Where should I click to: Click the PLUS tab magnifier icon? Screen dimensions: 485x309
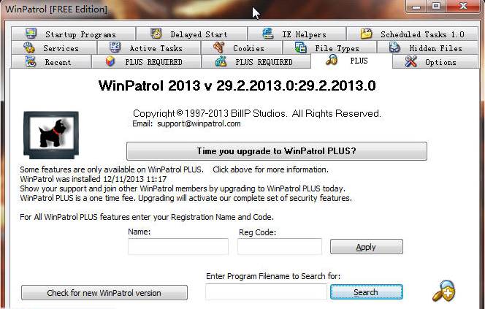332,60
